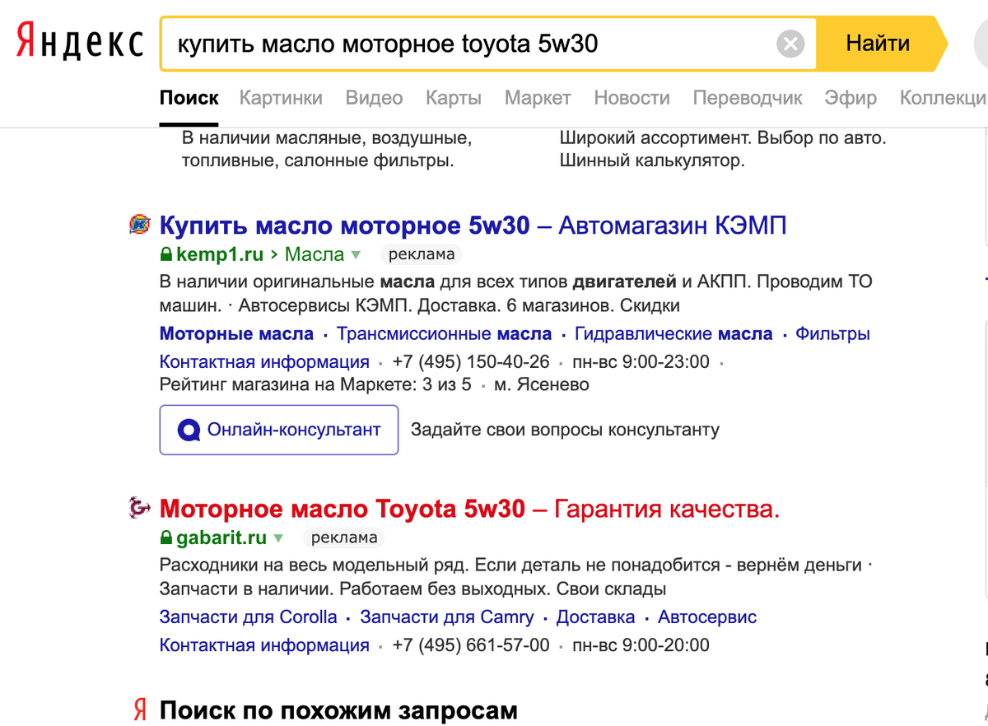Open the Фильтры sitelink

pos(832,334)
